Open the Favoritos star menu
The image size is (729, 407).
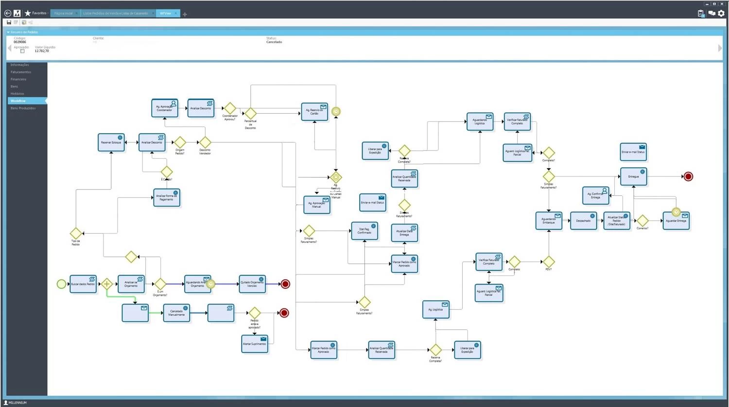tap(35, 13)
